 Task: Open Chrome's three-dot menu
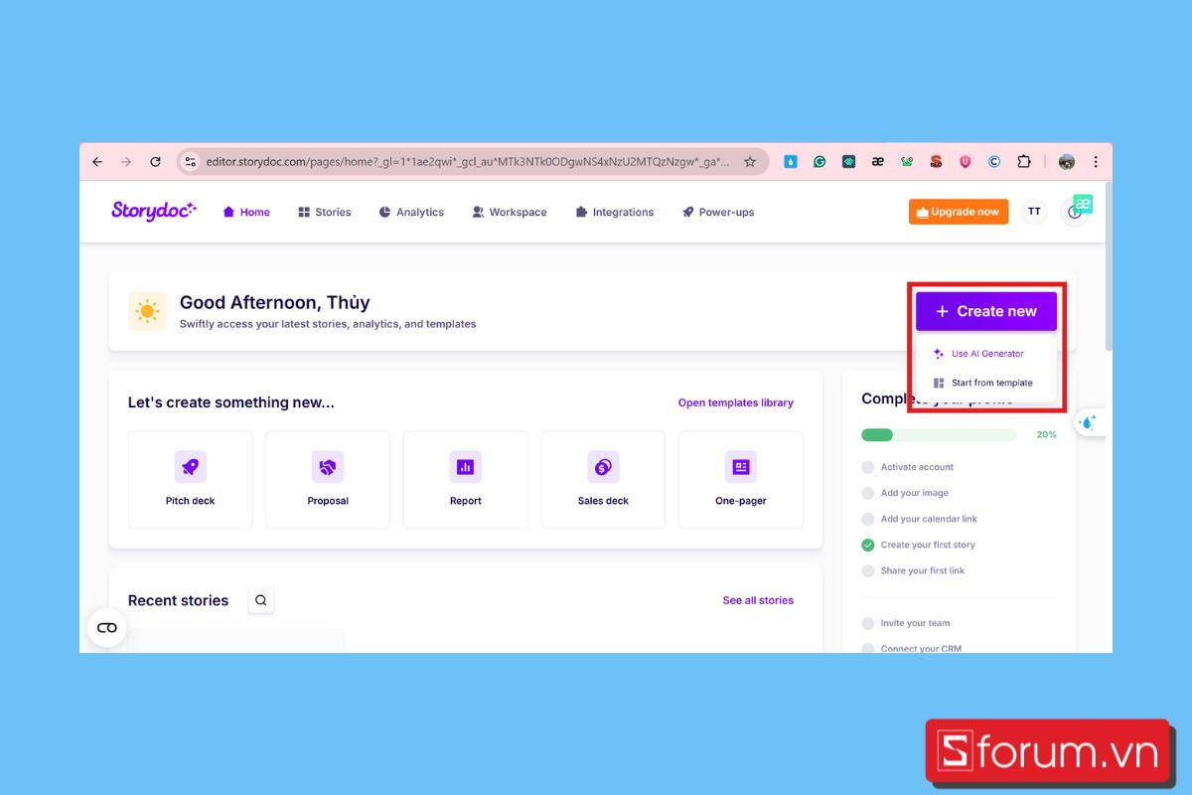(x=1096, y=162)
